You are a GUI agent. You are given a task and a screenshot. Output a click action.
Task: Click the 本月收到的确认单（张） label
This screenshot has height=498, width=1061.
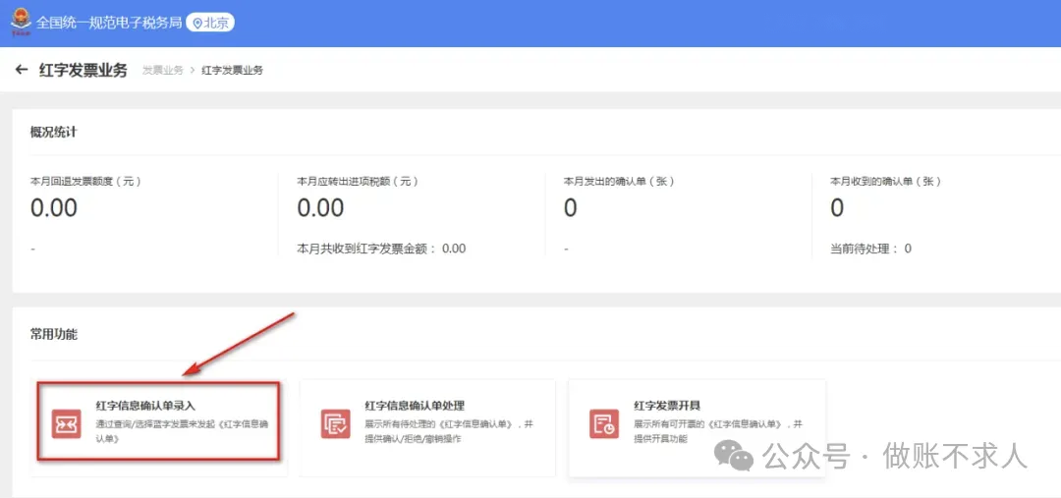[x=885, y=182]
